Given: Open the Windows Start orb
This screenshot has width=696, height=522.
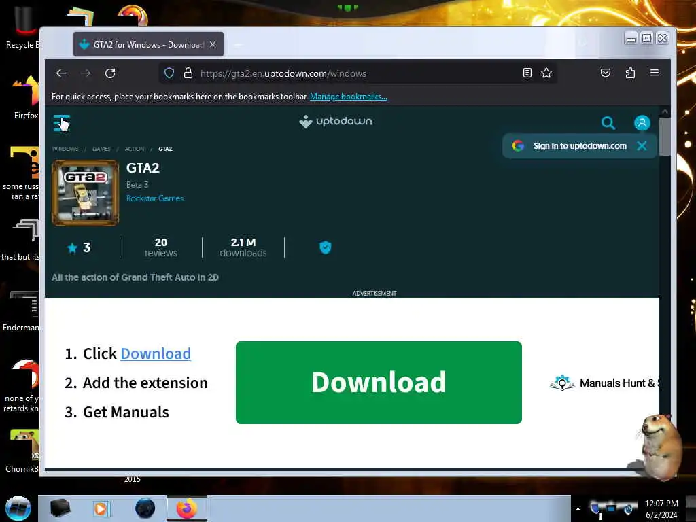Looking at the screenshot, I should click(18, 508).
